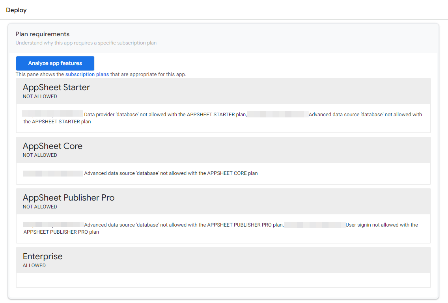Select the Enterprise plan card header
Viewport: 448px width, 303px height.
43,256
